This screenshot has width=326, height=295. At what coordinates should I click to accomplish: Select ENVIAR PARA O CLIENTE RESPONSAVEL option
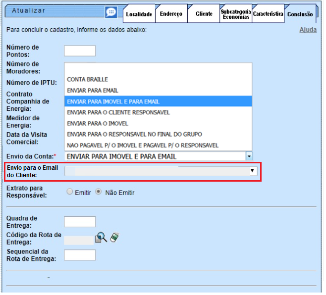[118, 112]
